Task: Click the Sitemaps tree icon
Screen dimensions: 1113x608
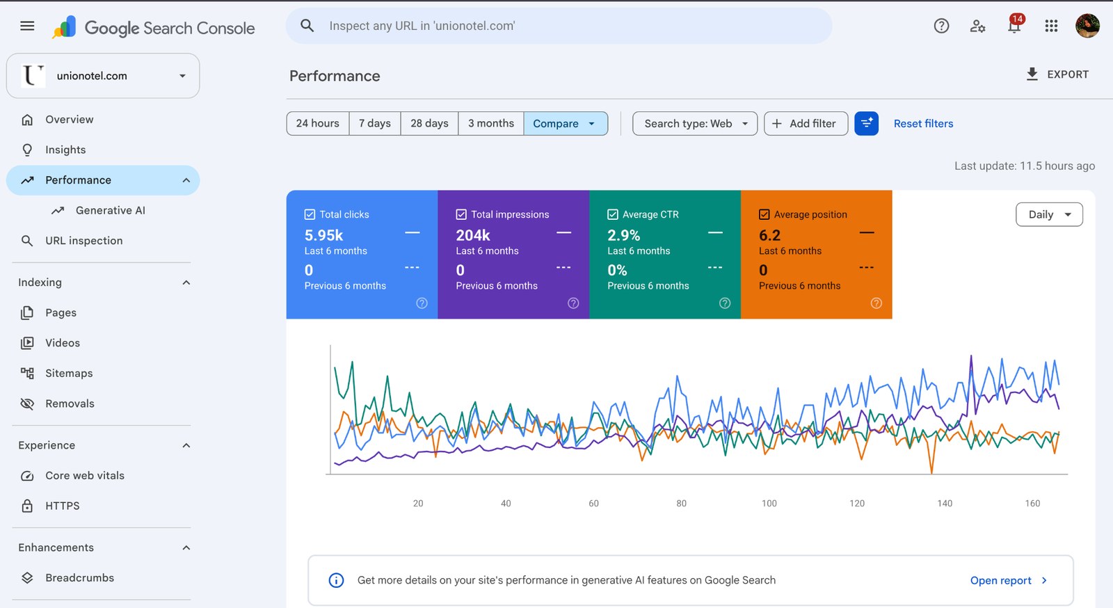Action: click(x=27, y=373)
